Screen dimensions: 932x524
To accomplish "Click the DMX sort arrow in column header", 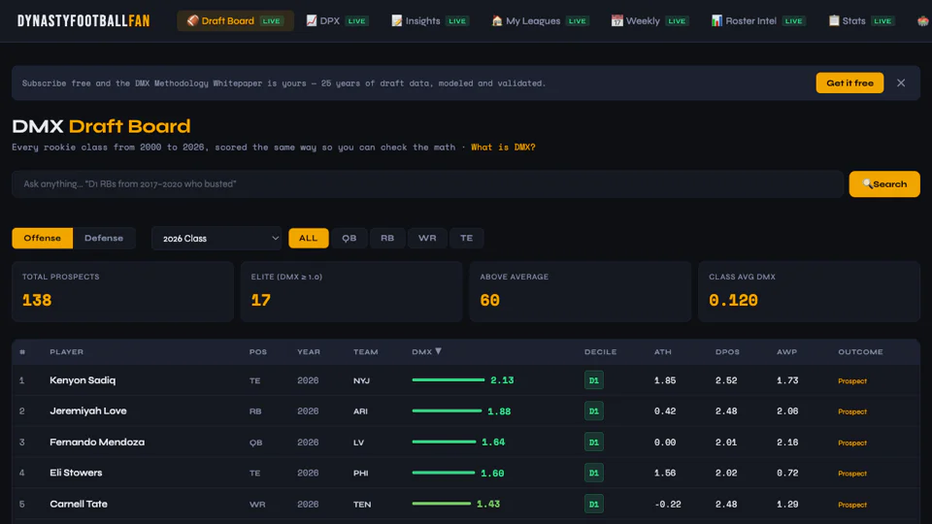I will point(438,351).
